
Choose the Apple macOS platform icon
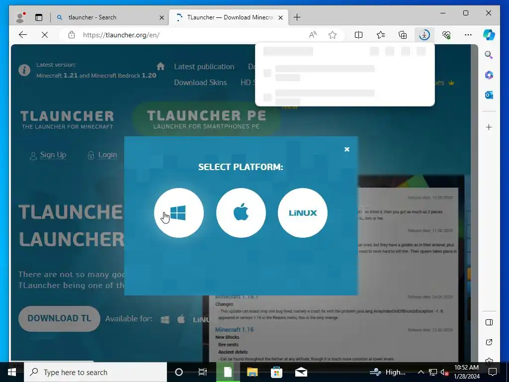tap(241, 213)
